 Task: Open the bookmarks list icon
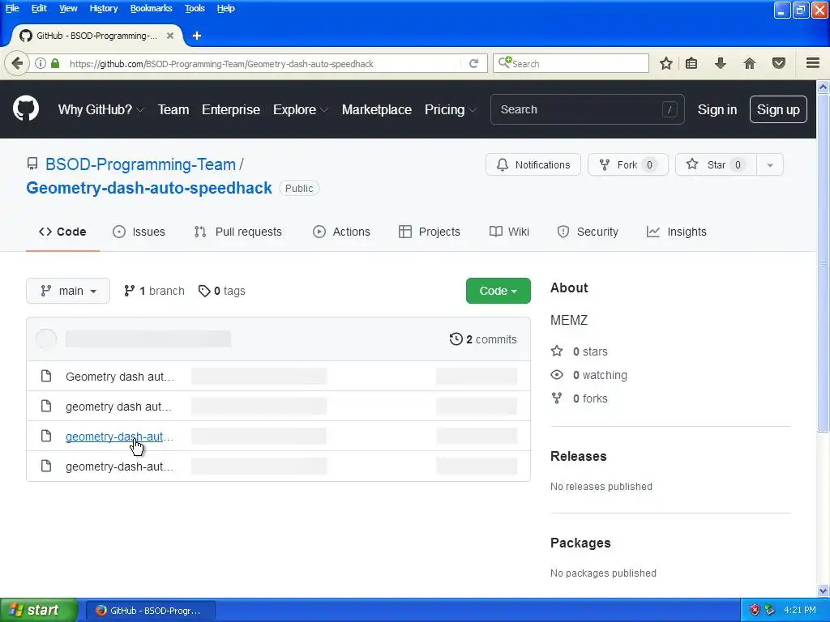[x=691, y=63]
